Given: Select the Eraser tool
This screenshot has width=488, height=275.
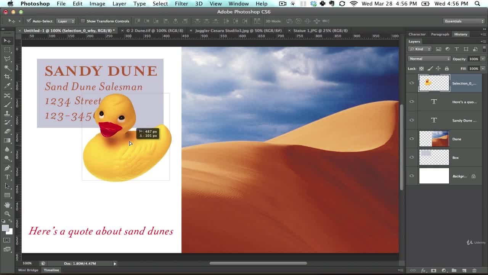Looking at the screenshot, I should 7,131.
